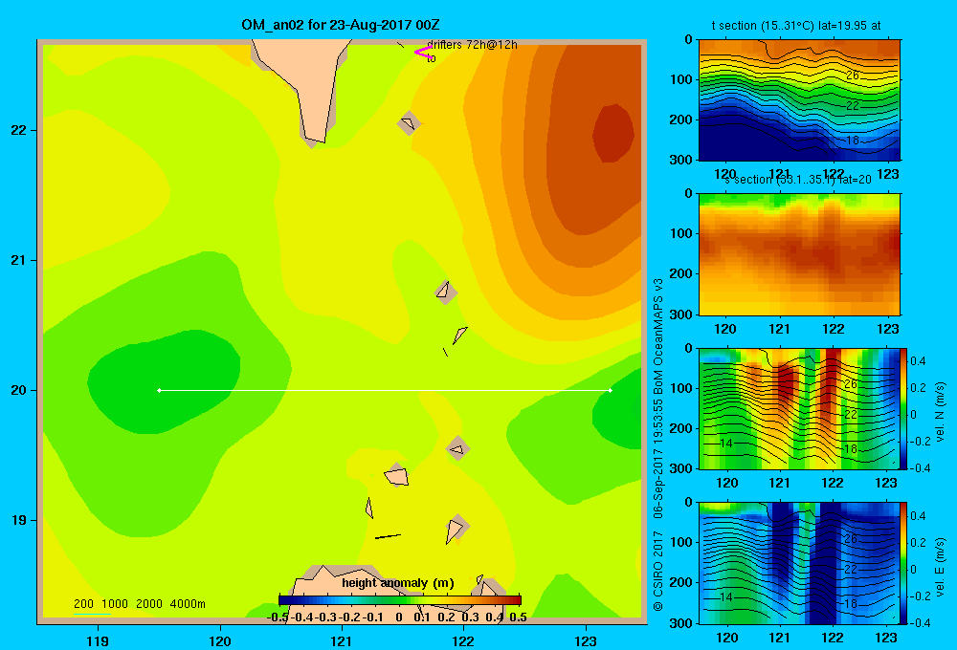The width and height of the screenshot is (957, 650).
Task: Click the '19' latitude tick label on map
Action: click(x=19, y=520)
